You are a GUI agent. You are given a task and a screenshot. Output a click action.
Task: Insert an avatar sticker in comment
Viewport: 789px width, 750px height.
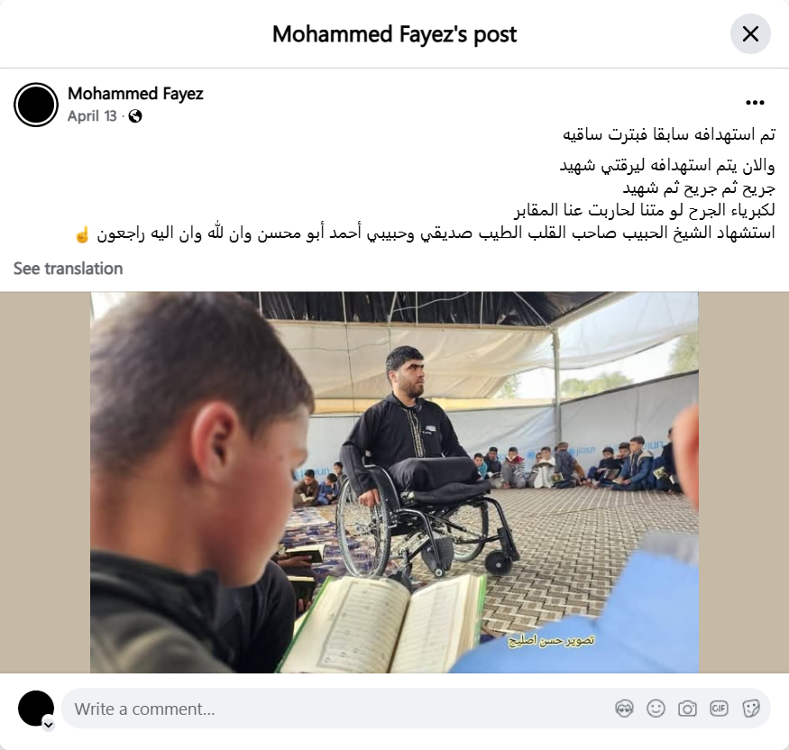pos(625,709)
